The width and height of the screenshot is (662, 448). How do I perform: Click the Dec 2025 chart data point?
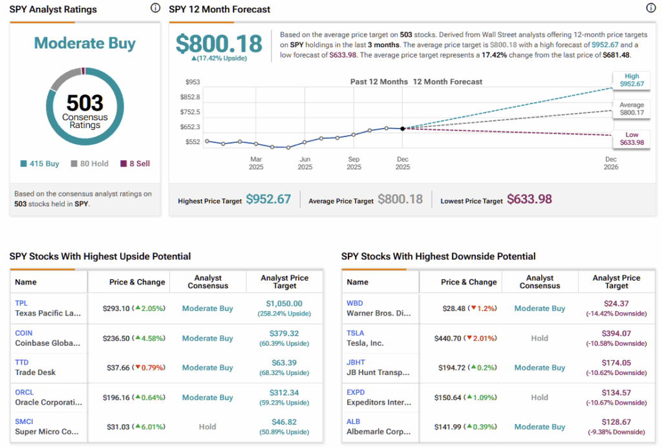pos(403,129)
